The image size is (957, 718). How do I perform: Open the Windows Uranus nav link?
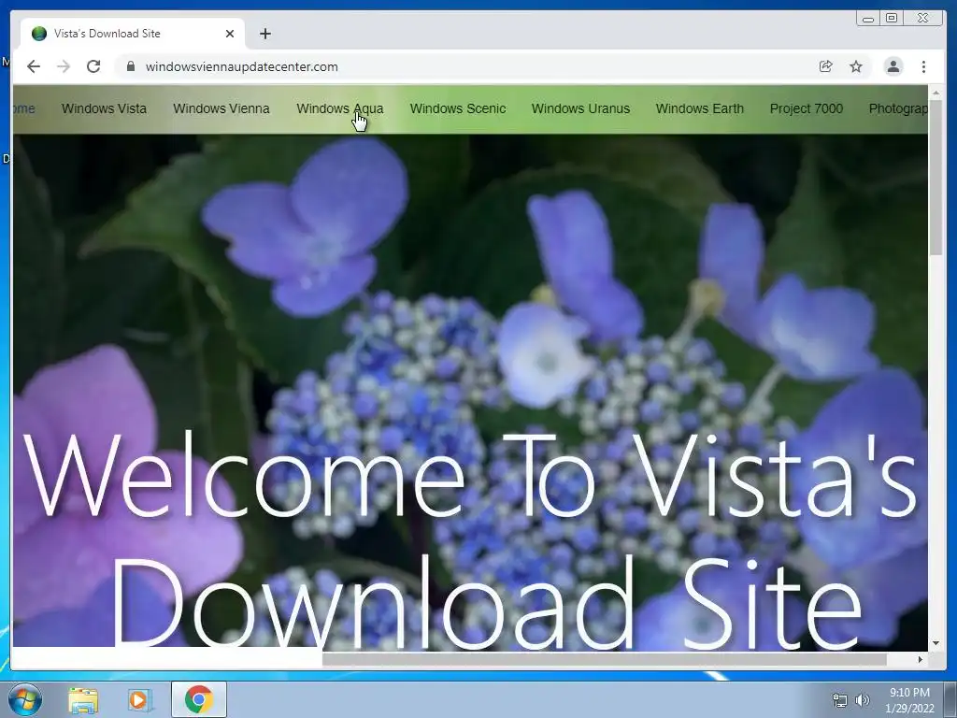click(580, 108)
